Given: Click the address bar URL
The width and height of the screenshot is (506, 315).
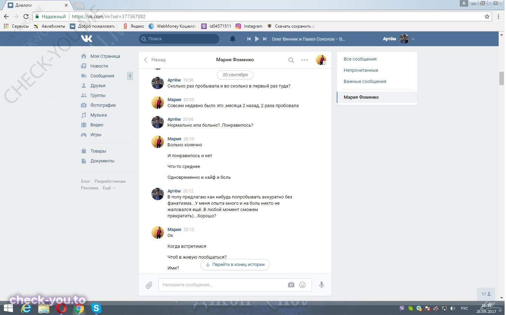Looking at the screenshot, I should [109, 16].
